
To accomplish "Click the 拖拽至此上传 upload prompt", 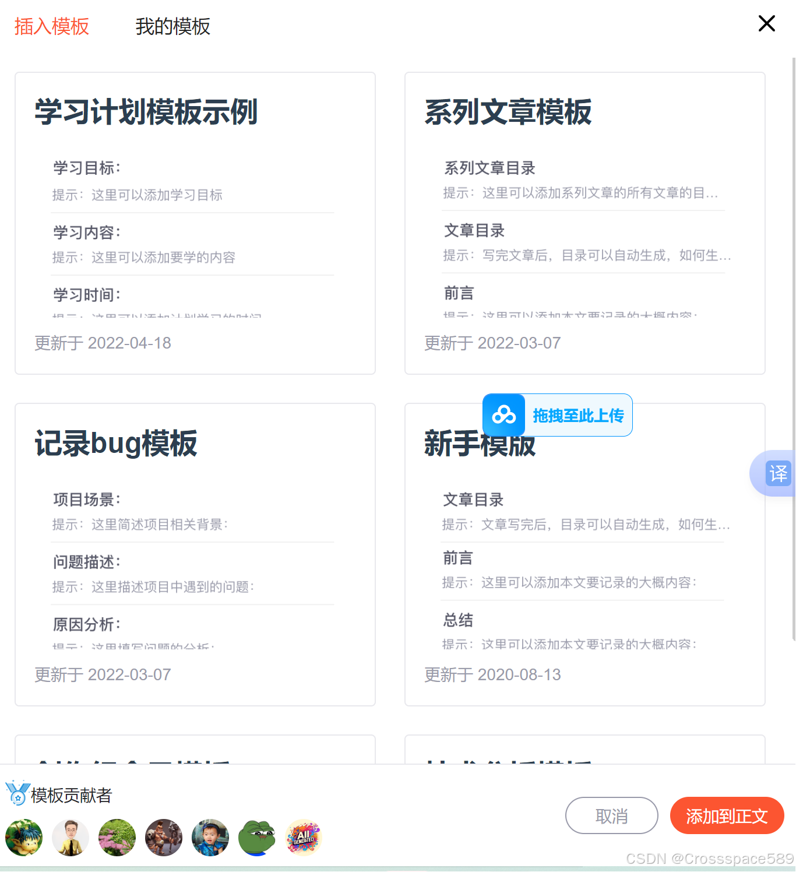I will (x=579, y=415).
